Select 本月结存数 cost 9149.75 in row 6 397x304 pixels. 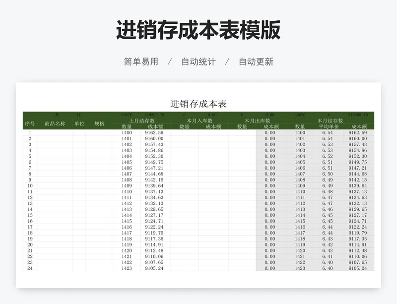pyautogui.click(x=358, y=162)
